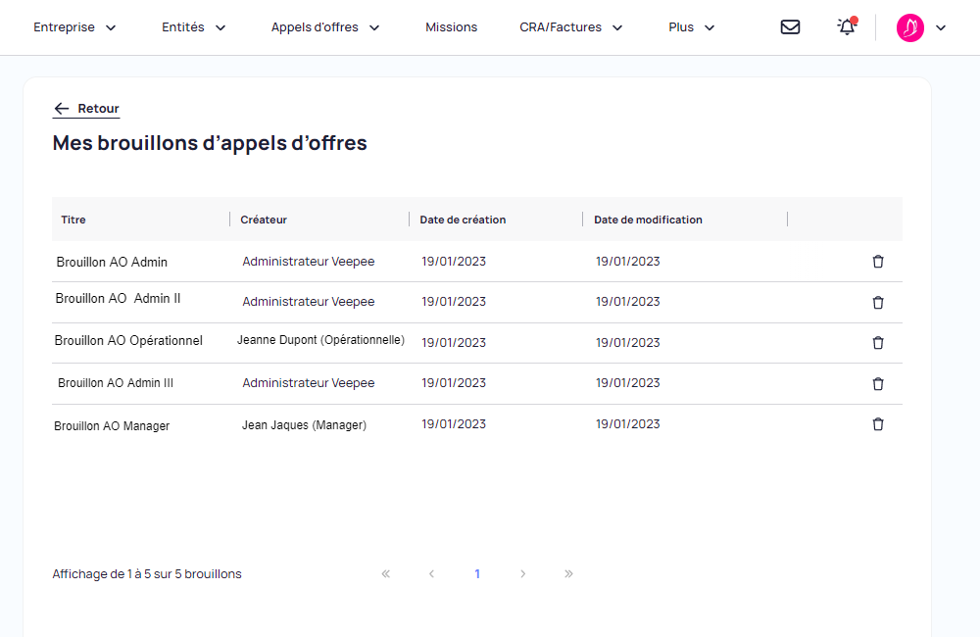
Task: Open the Brouillon AO Manager title
Action: pyautogui.click(x=112, y=425)
